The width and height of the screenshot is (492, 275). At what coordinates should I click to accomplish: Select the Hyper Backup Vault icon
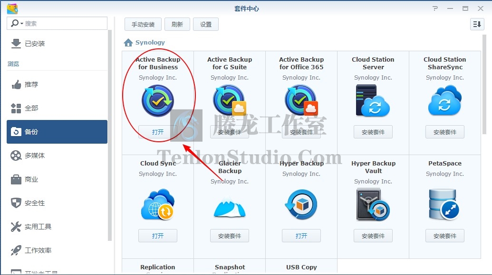click(x=373, y=205)
